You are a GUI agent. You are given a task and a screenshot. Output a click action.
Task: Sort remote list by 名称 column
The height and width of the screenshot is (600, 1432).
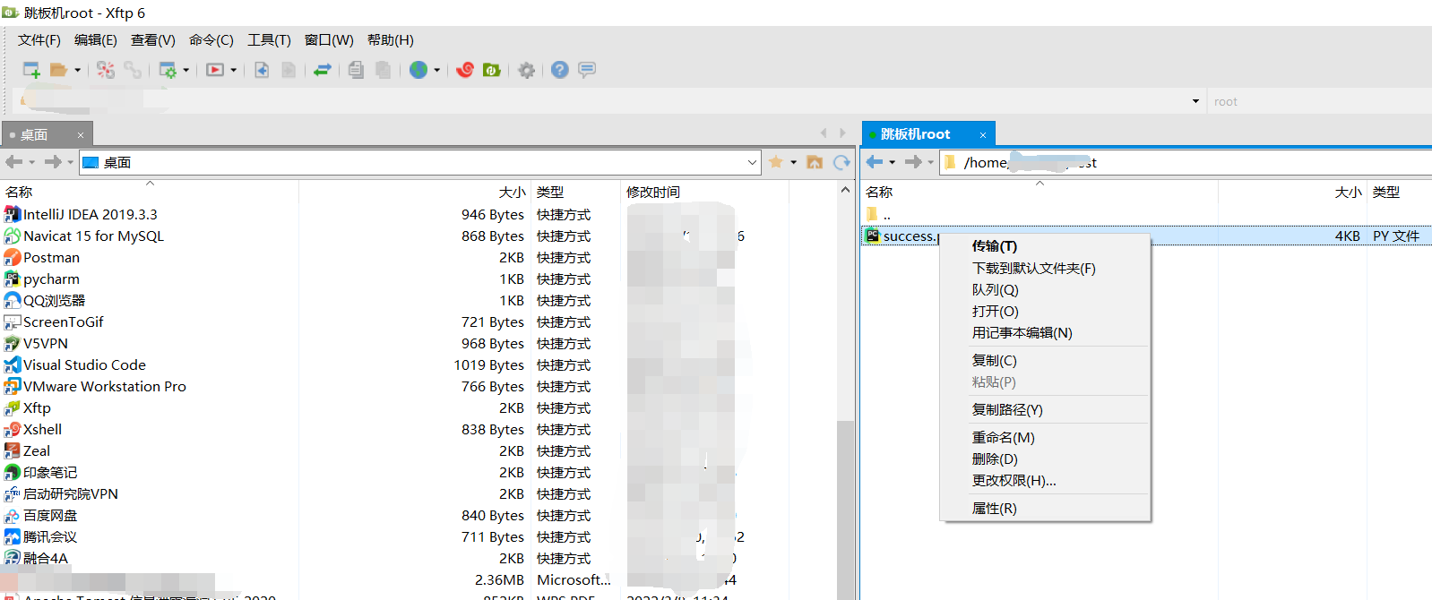[x=879, y=193]
